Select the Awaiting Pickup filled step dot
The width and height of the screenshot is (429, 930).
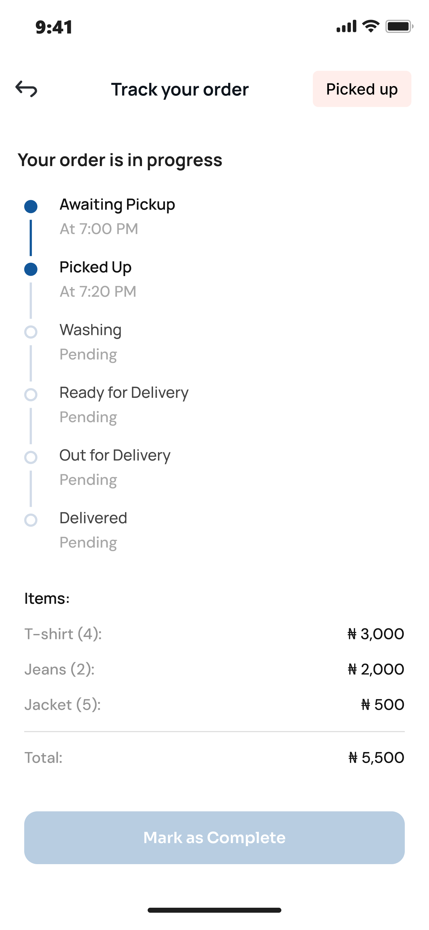tap(31, 207)
